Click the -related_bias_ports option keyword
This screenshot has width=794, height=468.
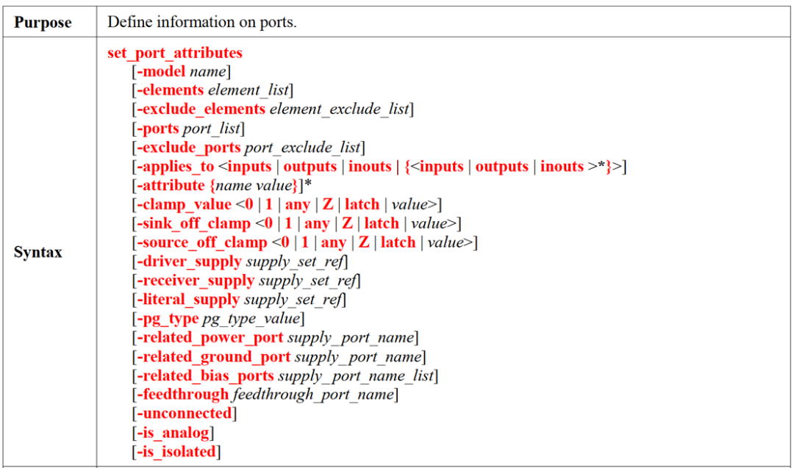click(205, 376)
